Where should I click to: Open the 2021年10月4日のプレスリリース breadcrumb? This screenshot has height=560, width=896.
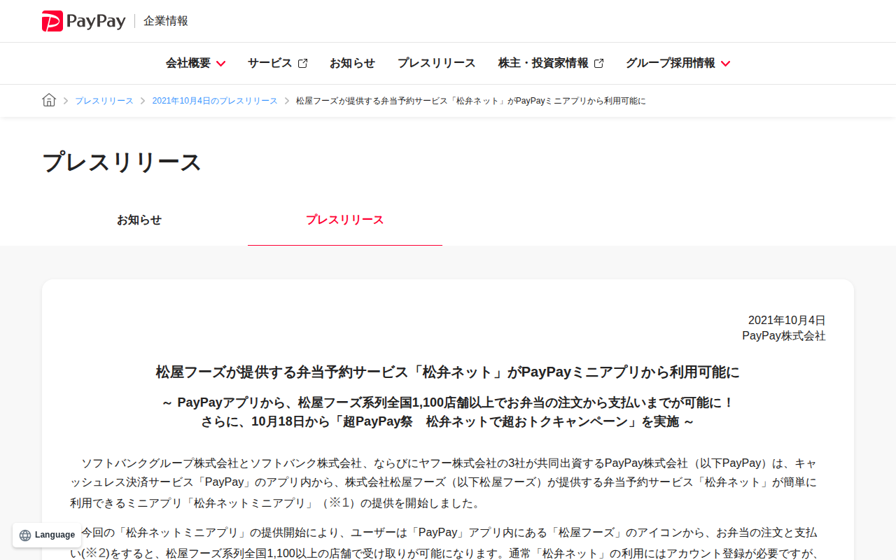pos(215,101)
